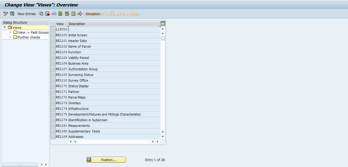Click the Parcel Maps cell
The width and height of the screenshot is (348, 167).
pos(114,97)
